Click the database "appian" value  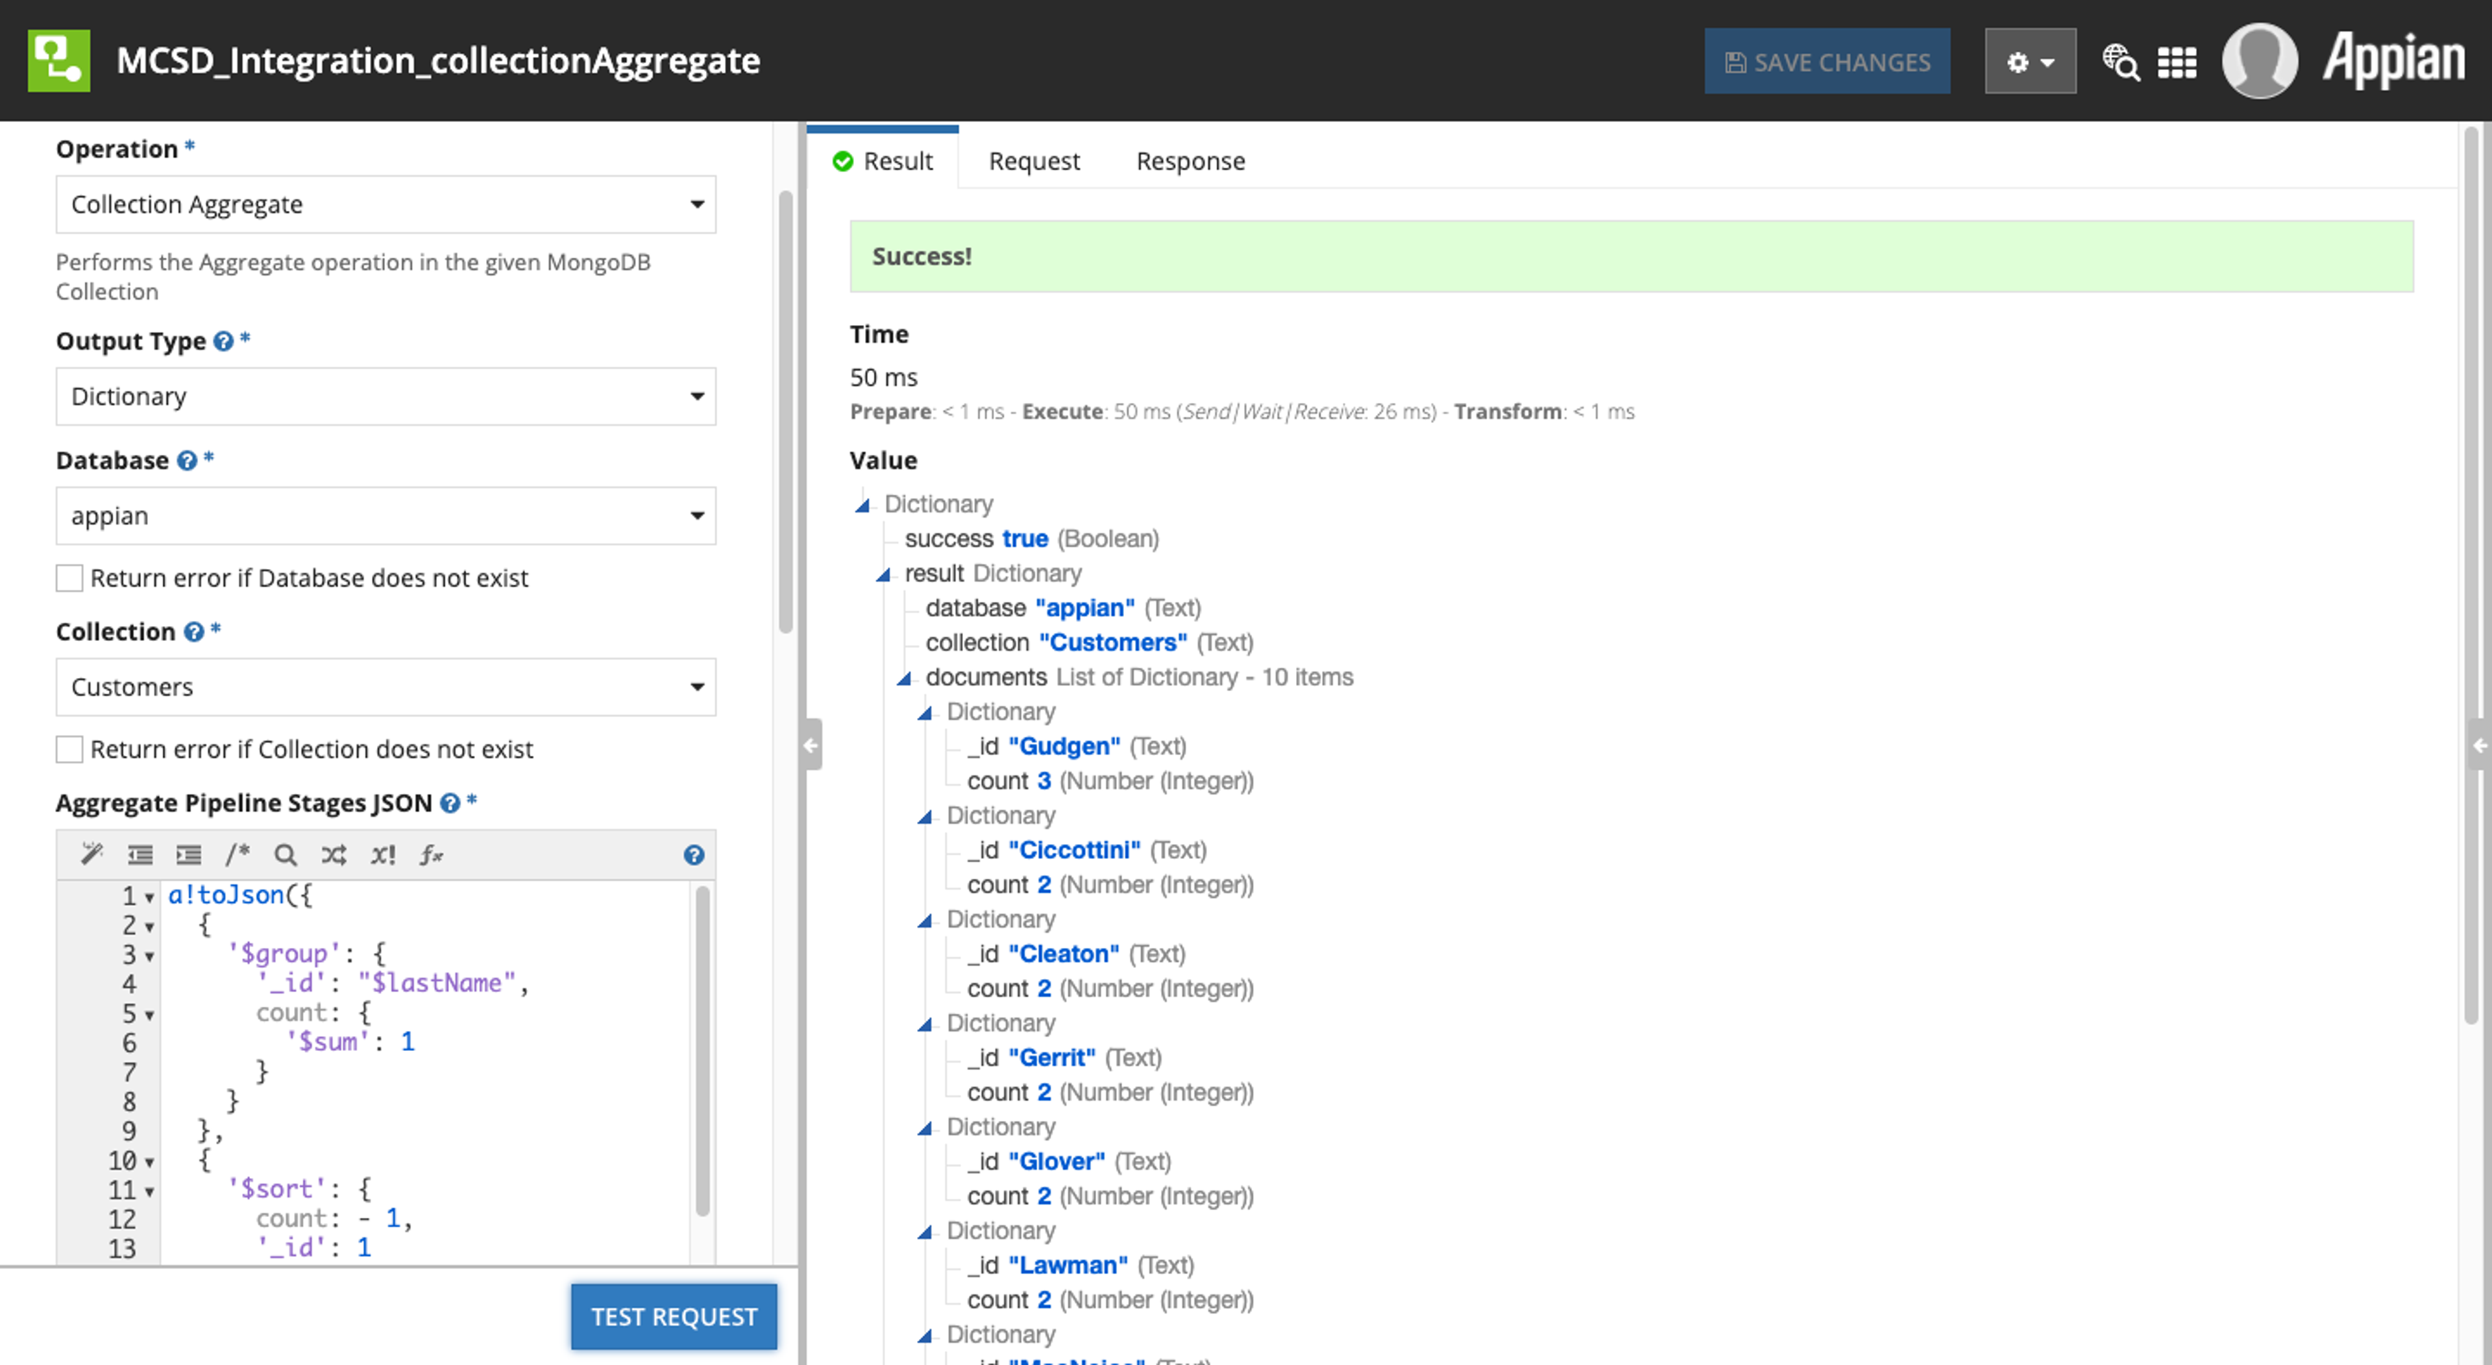click(x=1084, y=607)
